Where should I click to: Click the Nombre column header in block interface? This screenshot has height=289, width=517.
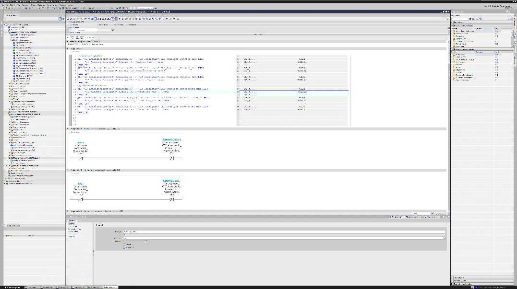[x=85, y=25]
